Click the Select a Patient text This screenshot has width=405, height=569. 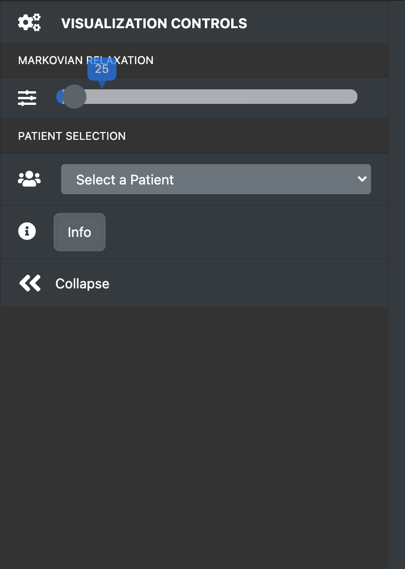125,180
